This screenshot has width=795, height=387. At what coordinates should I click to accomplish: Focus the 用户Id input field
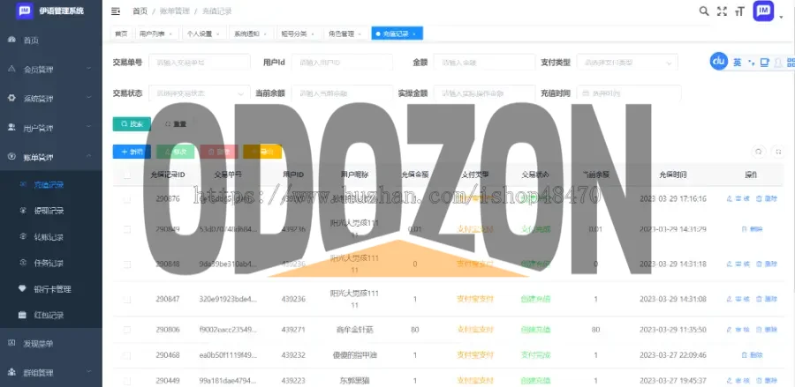coord(342,63)
